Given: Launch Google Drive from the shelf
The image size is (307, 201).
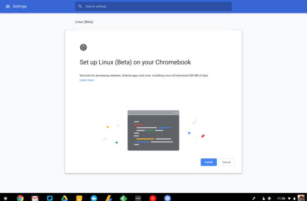Looking at the screenshot, I should tap(64, 198).
